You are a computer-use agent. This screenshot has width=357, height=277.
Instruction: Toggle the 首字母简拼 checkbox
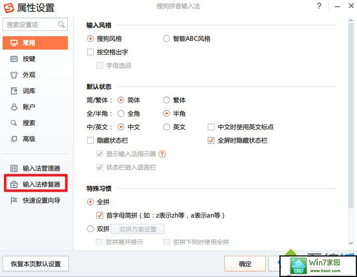pyautogui.click(x=99, y=215)
